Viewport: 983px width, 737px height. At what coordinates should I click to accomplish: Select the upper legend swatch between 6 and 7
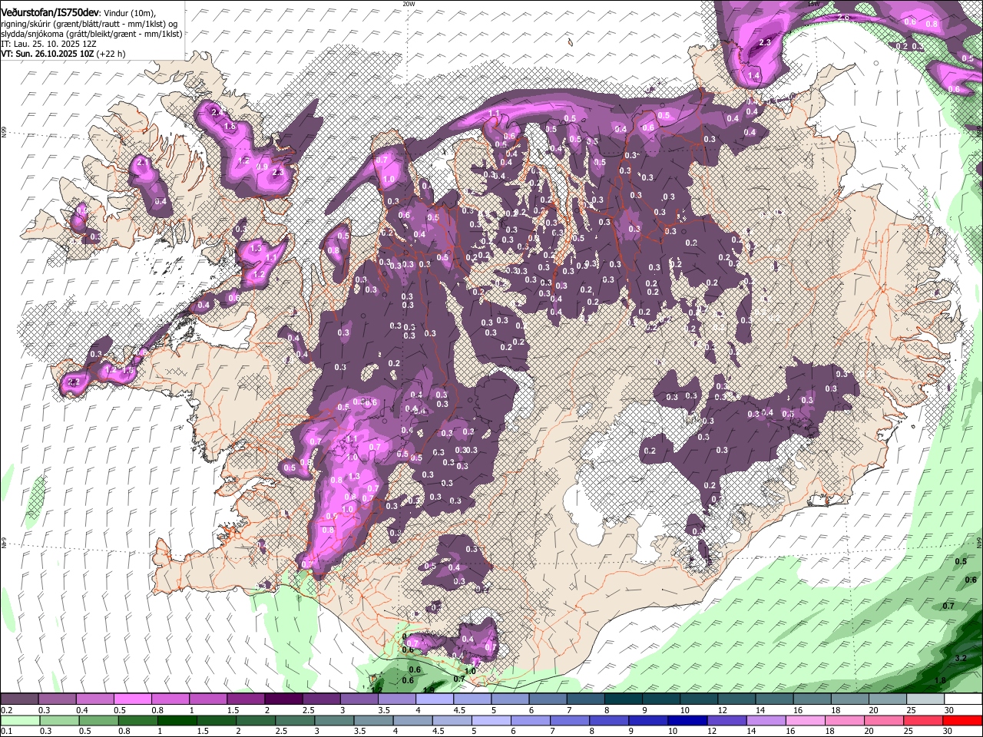click(x=548, y=699)
